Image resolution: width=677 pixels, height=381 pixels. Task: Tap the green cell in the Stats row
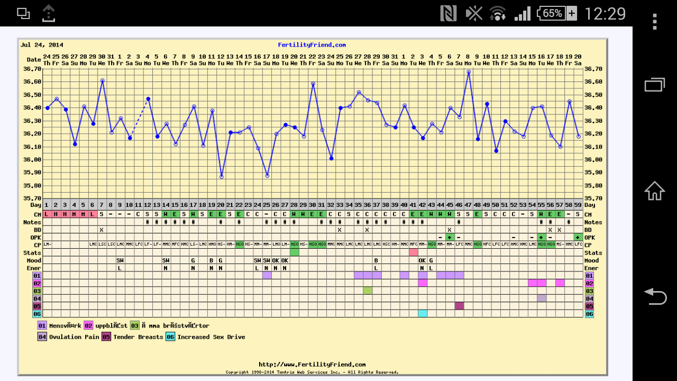294,252
